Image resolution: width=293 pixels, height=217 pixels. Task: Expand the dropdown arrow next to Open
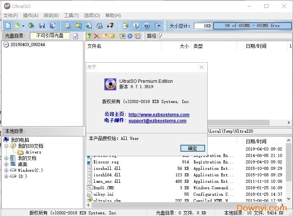tap(23, 26)
